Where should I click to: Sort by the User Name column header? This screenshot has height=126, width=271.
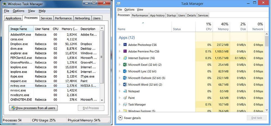click(x=42, y=29)
